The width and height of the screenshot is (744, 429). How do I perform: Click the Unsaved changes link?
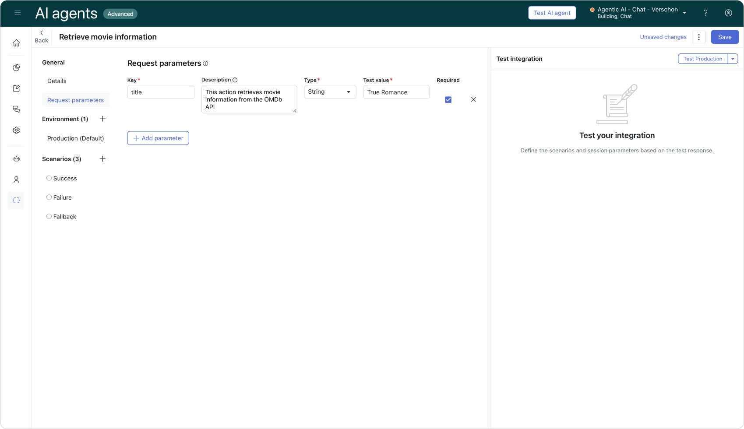pos(663,37)
